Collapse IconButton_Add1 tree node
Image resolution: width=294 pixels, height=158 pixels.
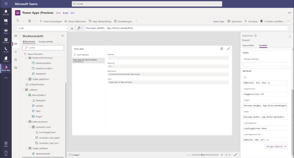(x=30, y=127)
